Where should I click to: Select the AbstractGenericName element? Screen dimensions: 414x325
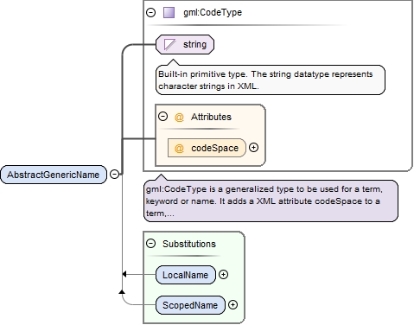click(54, 175)
